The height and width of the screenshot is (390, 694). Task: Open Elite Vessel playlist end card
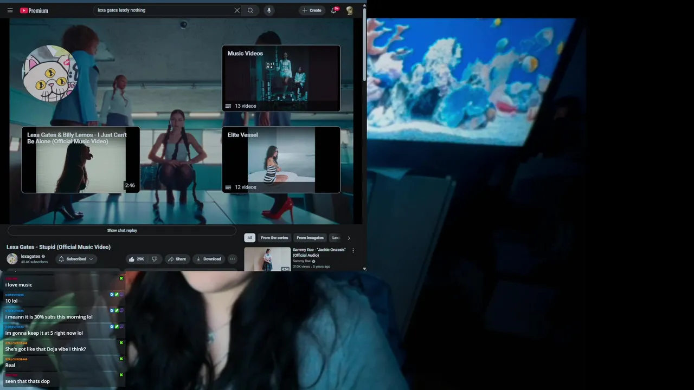(281, 160)
